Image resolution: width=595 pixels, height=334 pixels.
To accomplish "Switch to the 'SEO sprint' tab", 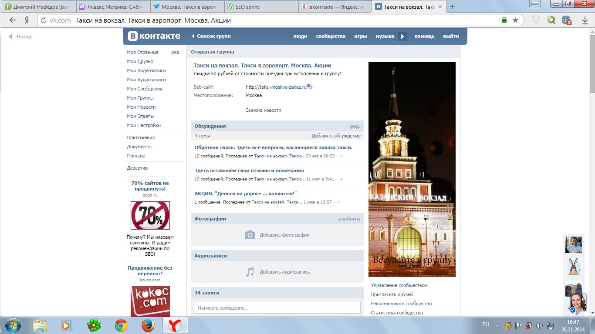I will [261, 7].
